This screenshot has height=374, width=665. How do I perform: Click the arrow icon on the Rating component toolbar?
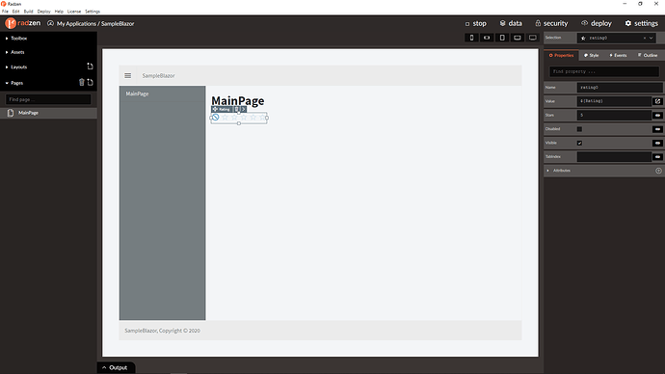click(244, 109)
